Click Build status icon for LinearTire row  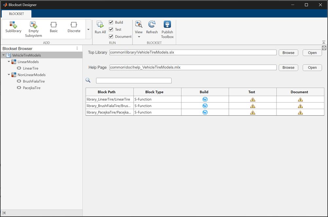[205, 99]
